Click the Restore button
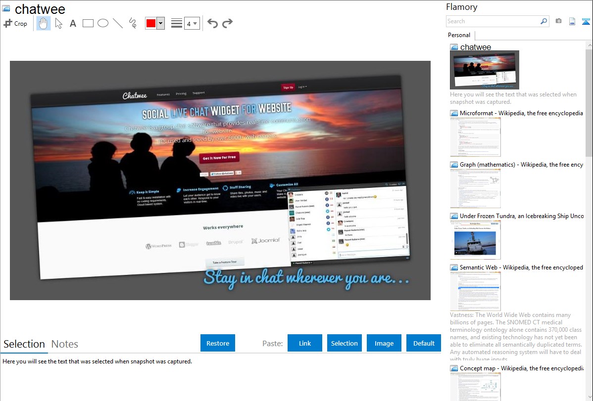The height and width of the screenshot is (401, 593). coord(218,343)
